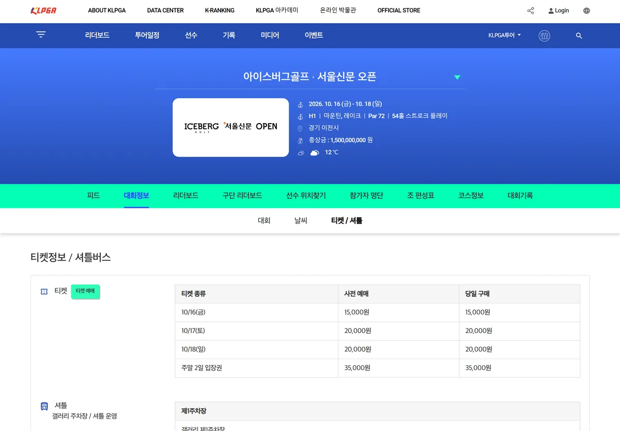Open 선수 in the navigation bar
This screenshot has height=431, width=620.
point(191,35)
